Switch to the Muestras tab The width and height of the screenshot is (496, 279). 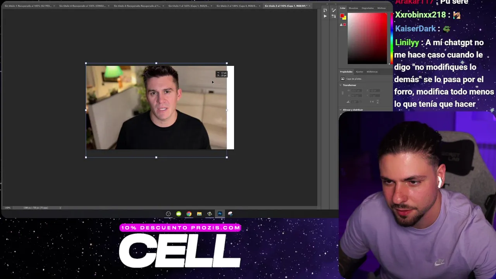(x=353, y=8)
